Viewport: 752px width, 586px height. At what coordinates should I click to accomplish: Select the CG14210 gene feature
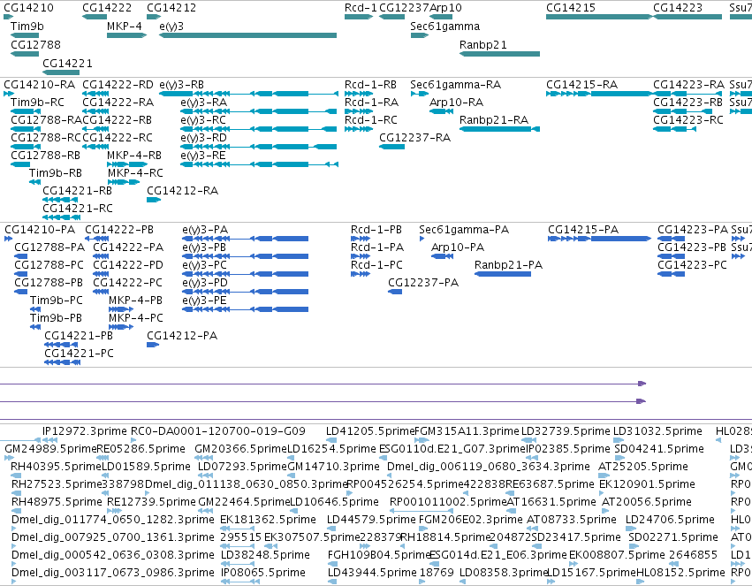9,17
